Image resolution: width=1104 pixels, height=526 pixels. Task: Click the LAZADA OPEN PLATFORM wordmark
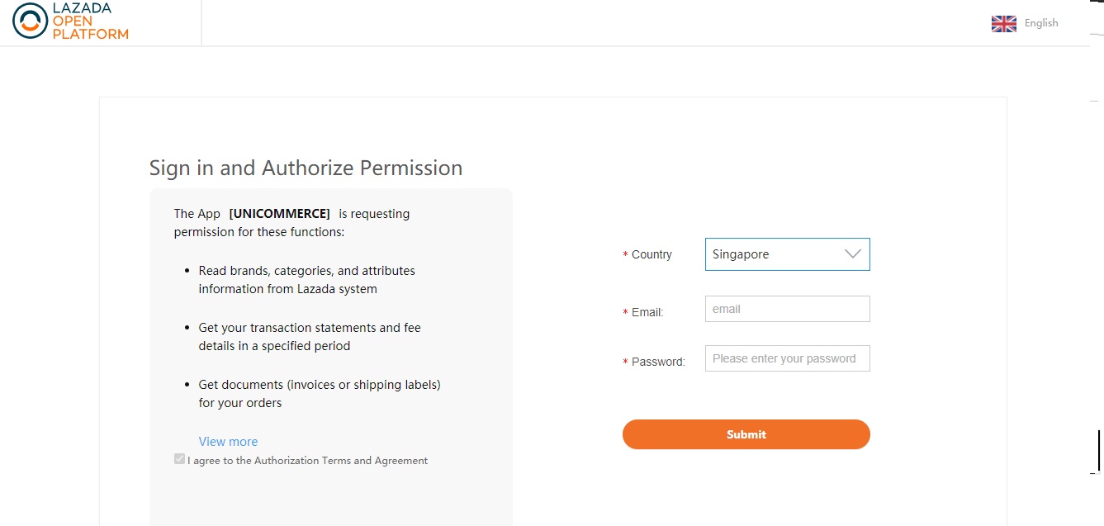90,22
